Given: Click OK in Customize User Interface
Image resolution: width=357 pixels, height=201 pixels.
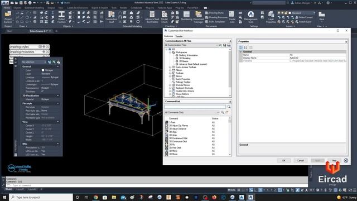Looking at the screenshot, I should [284, 160].
